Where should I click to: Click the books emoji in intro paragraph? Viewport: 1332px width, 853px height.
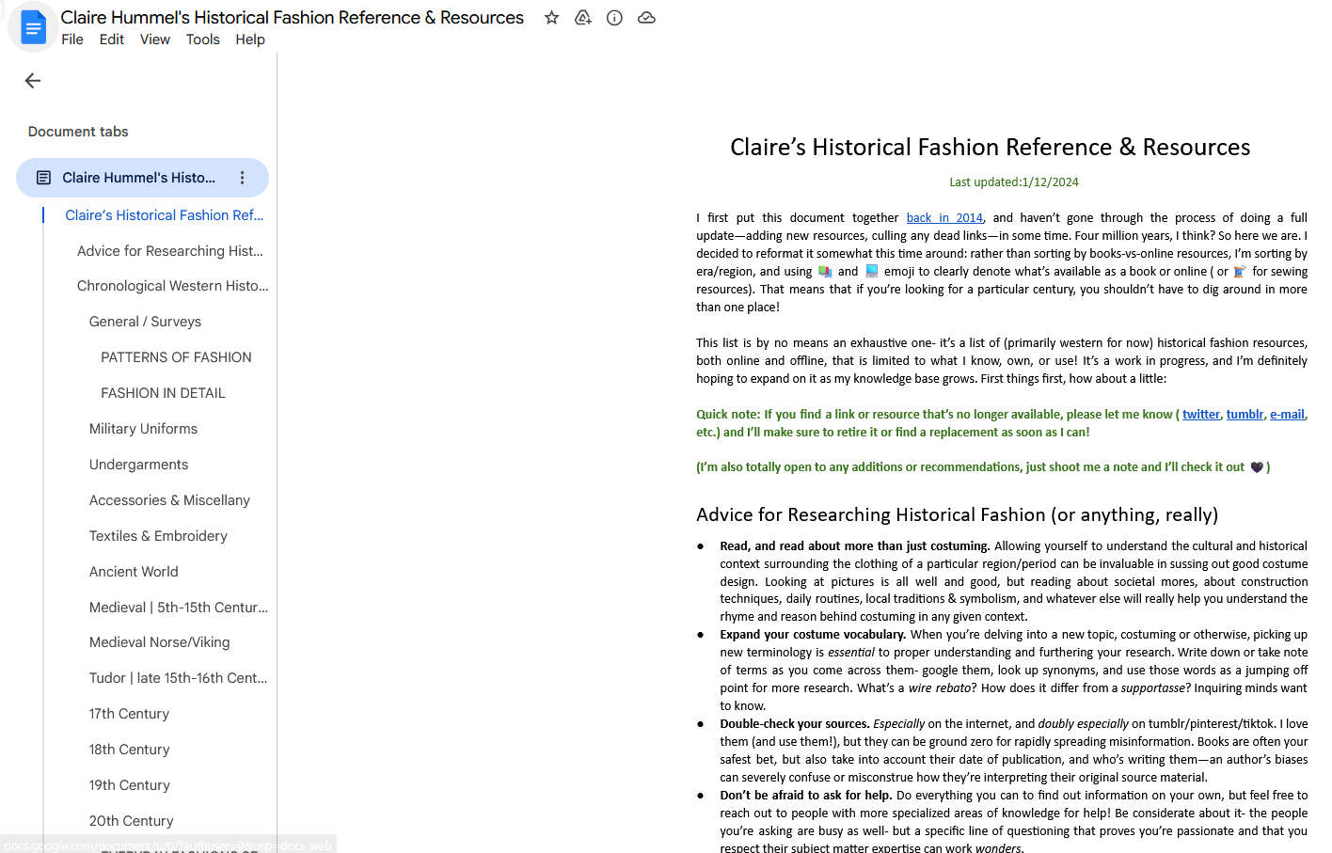(825, 272)
